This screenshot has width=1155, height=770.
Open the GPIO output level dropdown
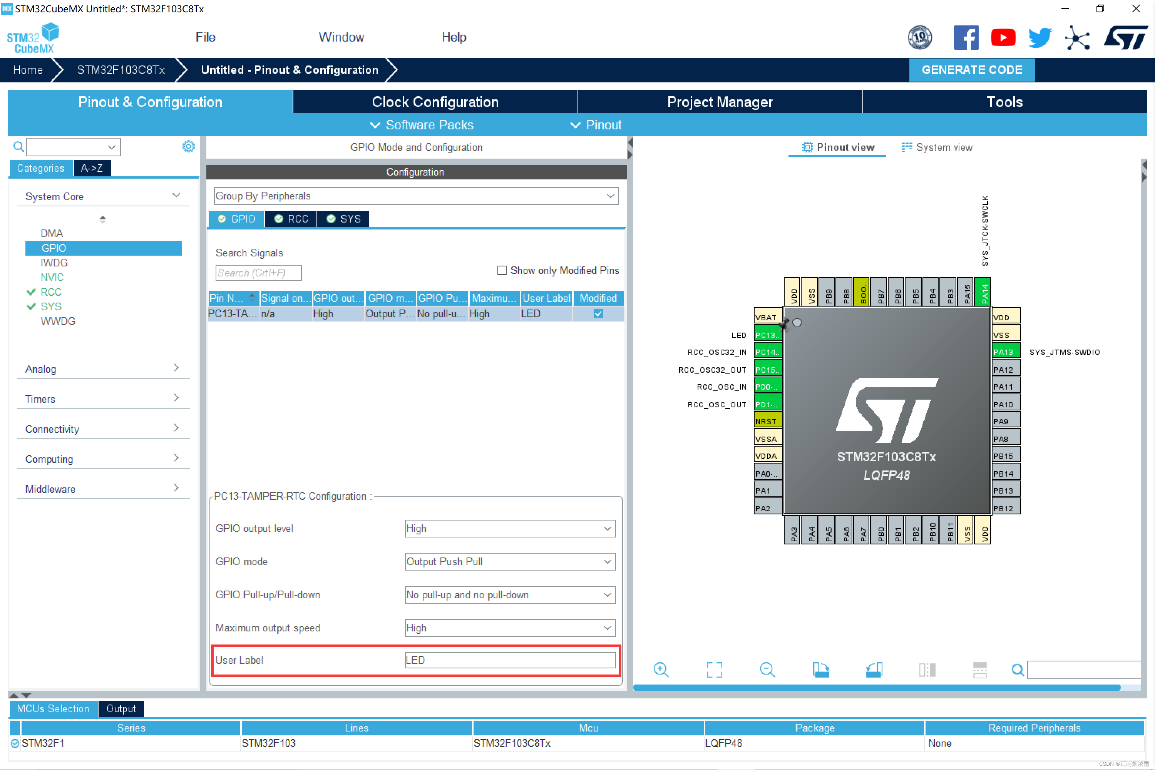click(x=510, y=529)
